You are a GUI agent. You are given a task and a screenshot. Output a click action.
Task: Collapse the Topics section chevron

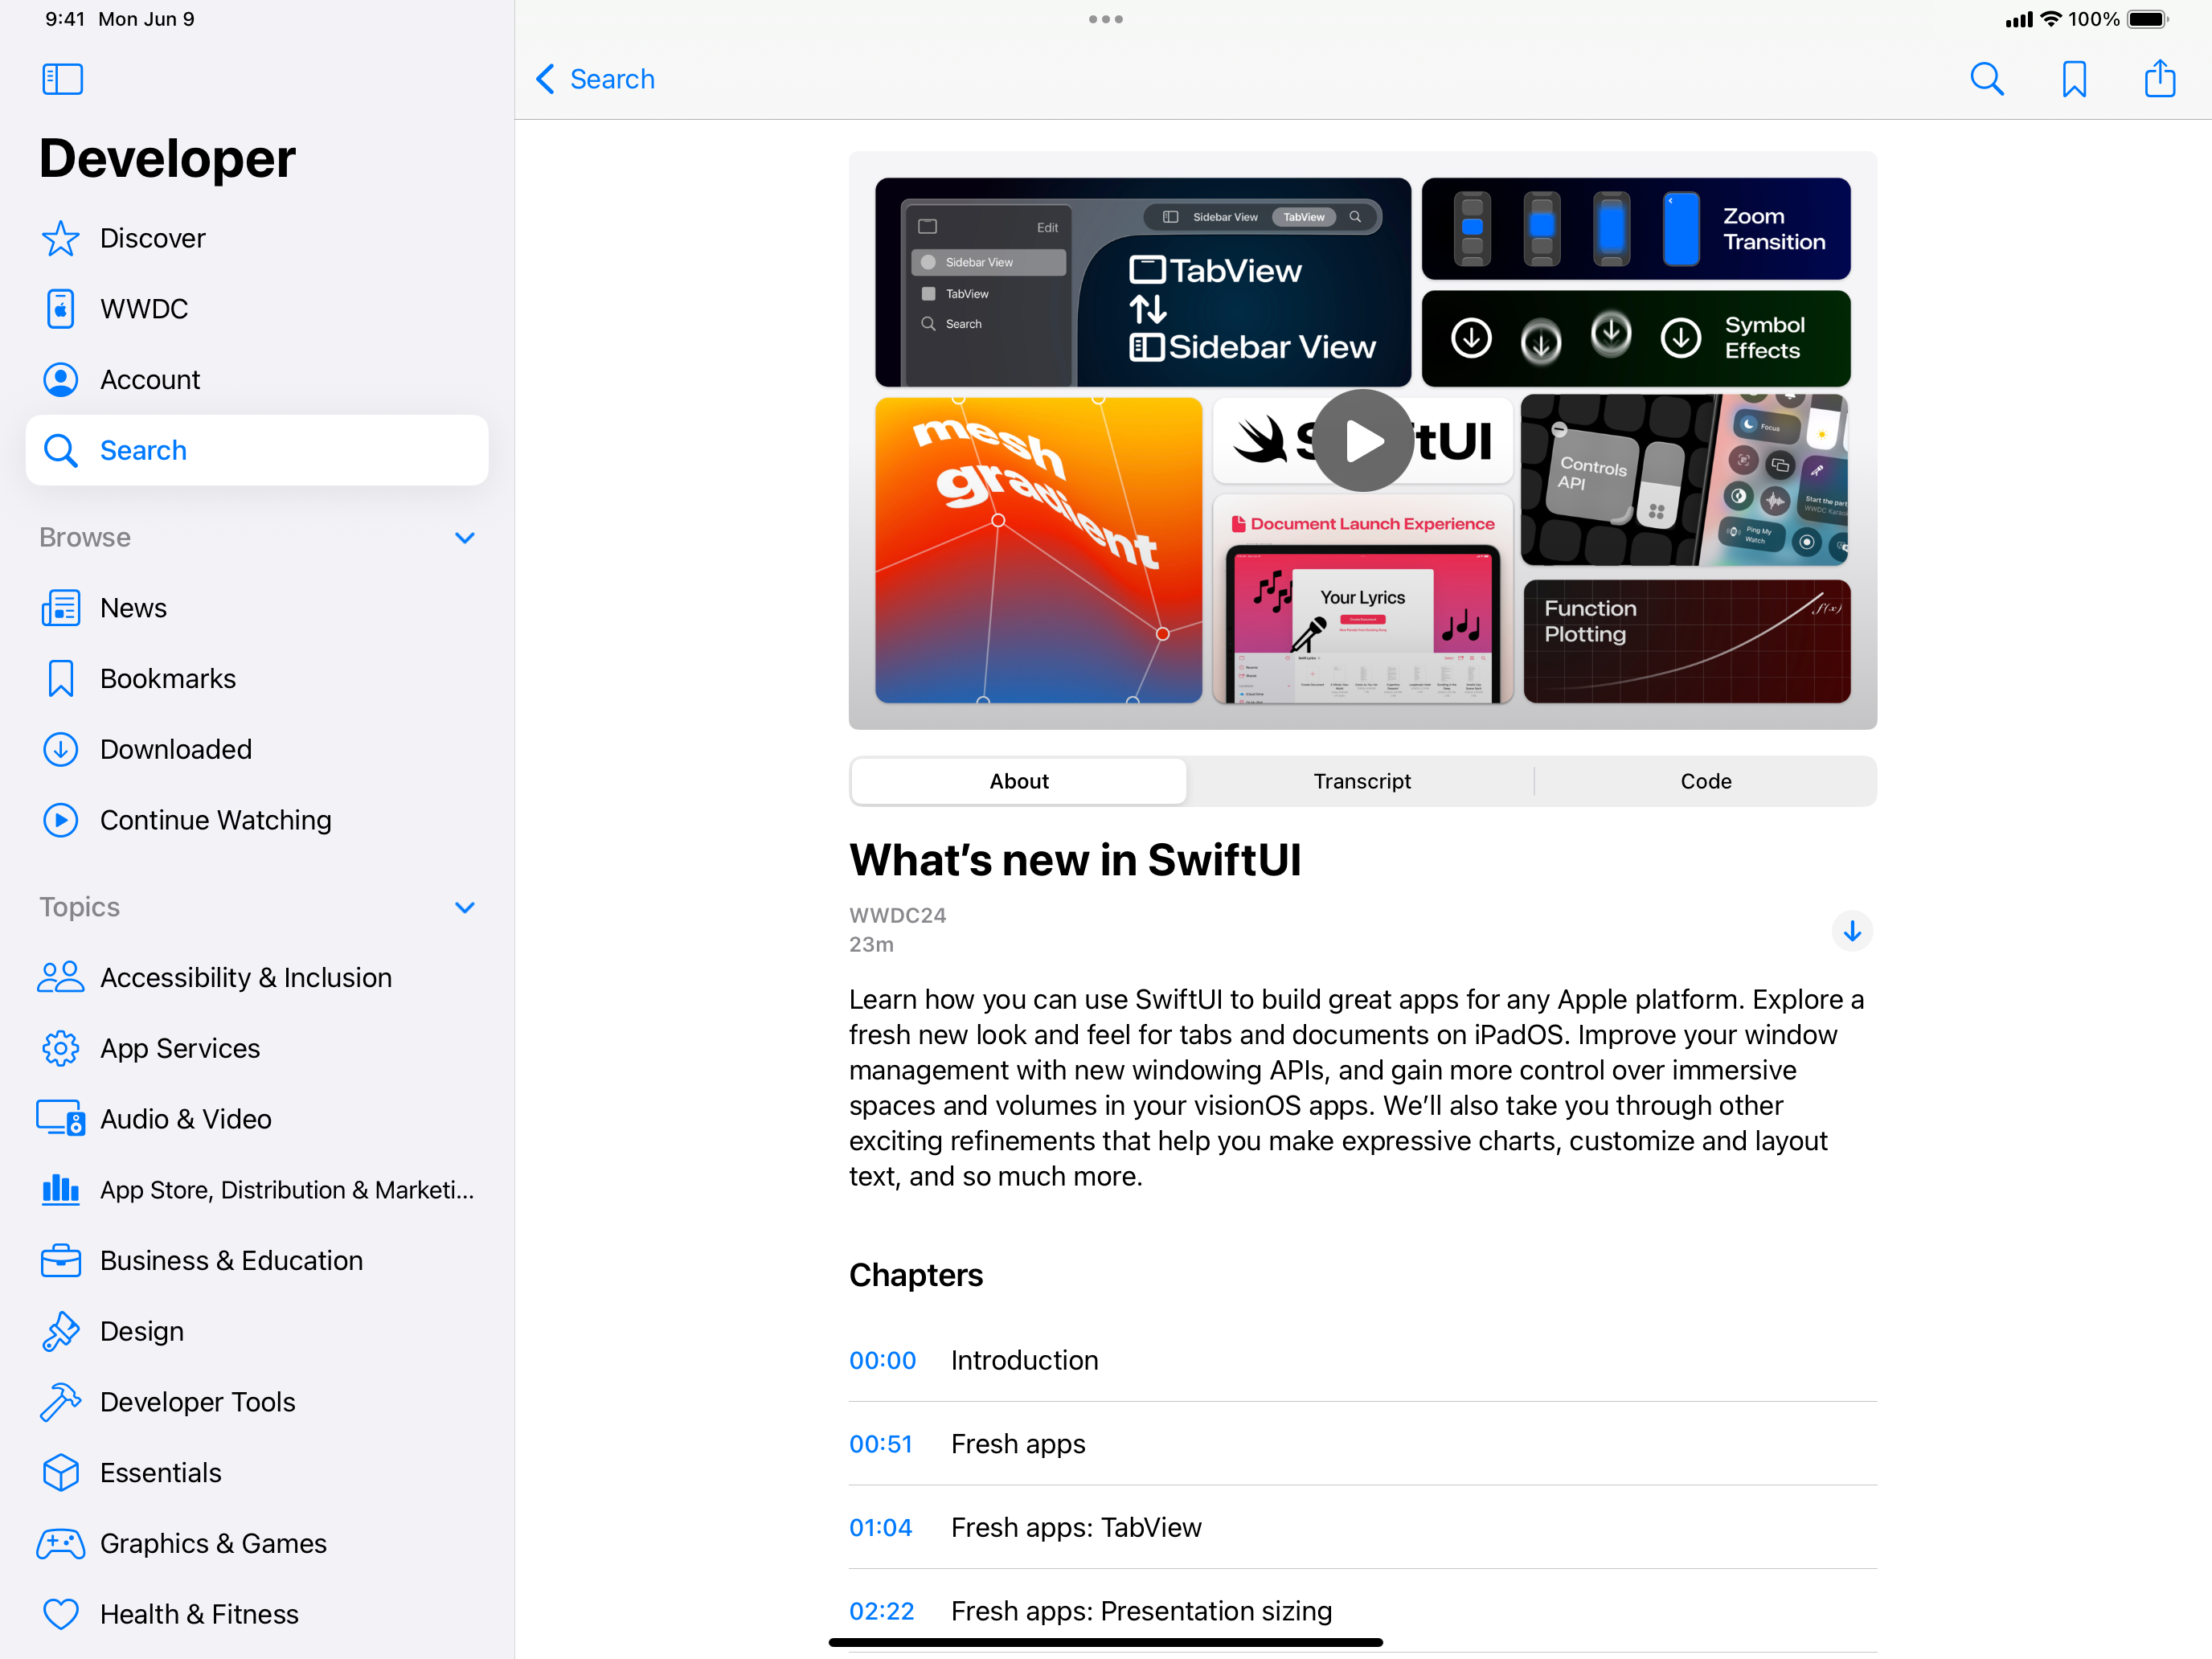464,907
